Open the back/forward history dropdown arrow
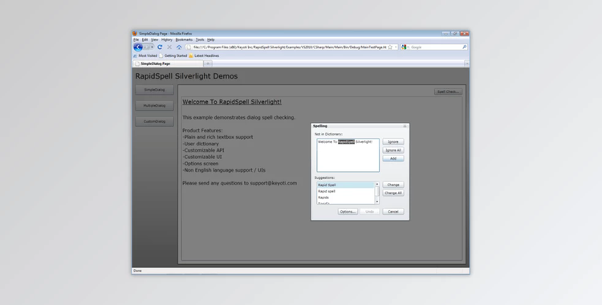602x305 pixels. [x=153, y=47]
